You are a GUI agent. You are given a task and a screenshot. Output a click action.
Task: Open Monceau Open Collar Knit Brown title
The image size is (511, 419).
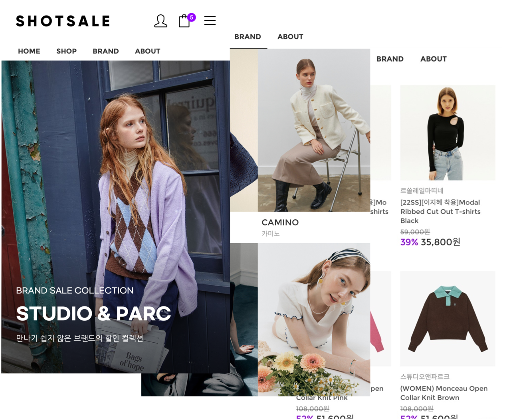pos(444,393)
